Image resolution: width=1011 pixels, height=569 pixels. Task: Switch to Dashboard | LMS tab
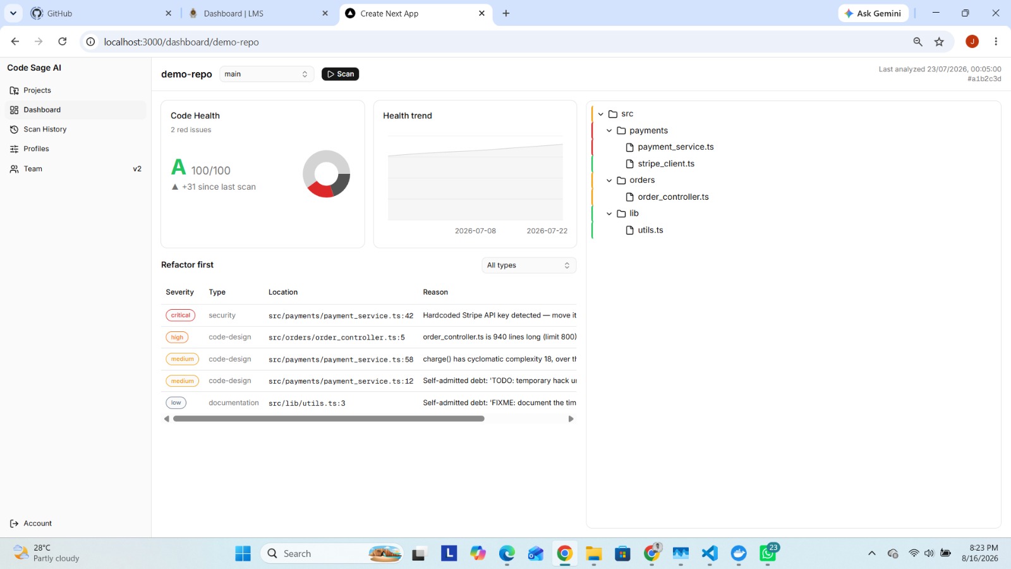click(258, 13)
